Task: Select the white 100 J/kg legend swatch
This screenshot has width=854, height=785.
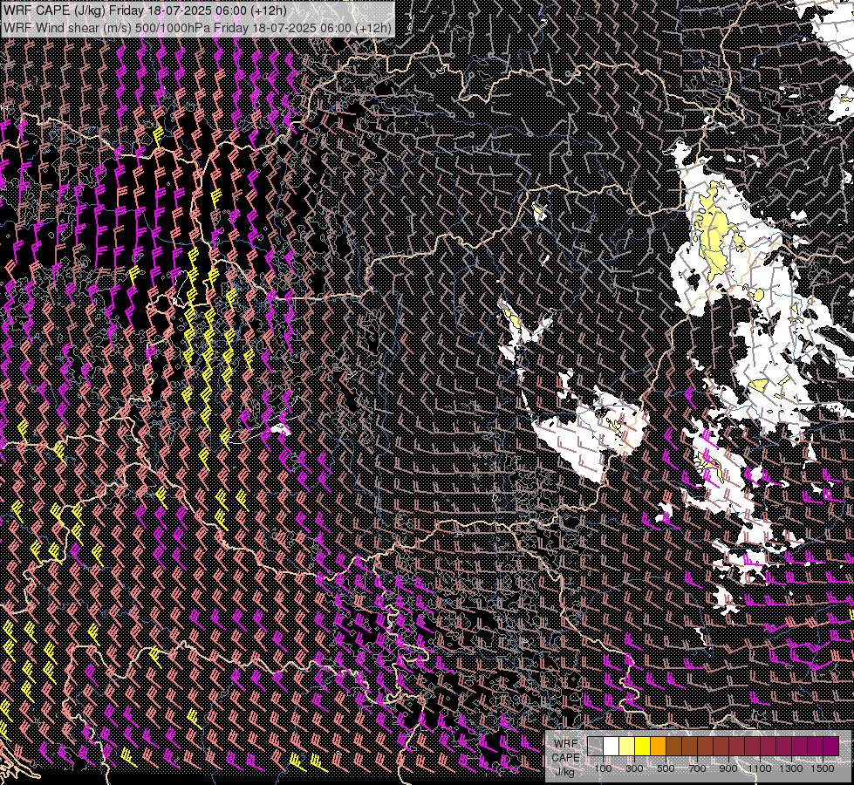Action: point(611,747)
